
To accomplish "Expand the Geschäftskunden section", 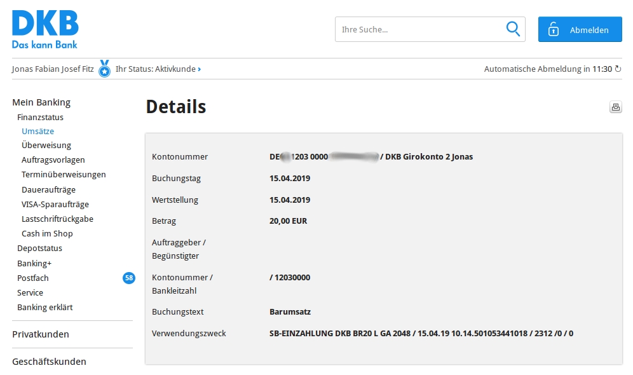I will point(49,362).
